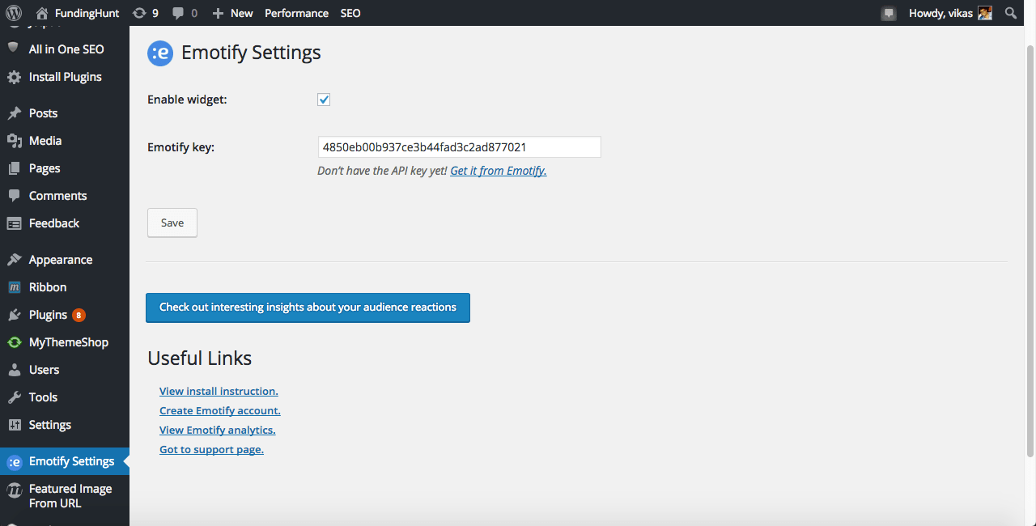Click the Save button

click(x=172, y=223)
